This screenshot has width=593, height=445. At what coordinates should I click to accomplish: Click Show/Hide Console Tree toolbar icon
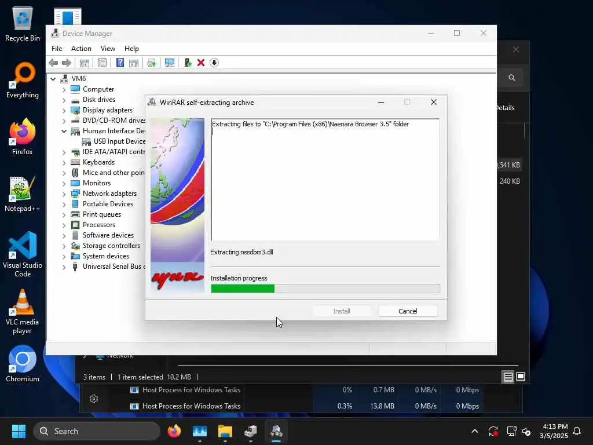85,63
